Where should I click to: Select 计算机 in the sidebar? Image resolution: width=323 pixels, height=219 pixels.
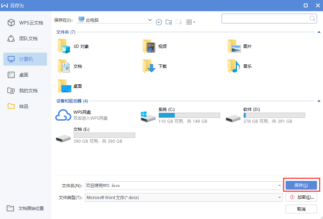[x=25, y=59]
